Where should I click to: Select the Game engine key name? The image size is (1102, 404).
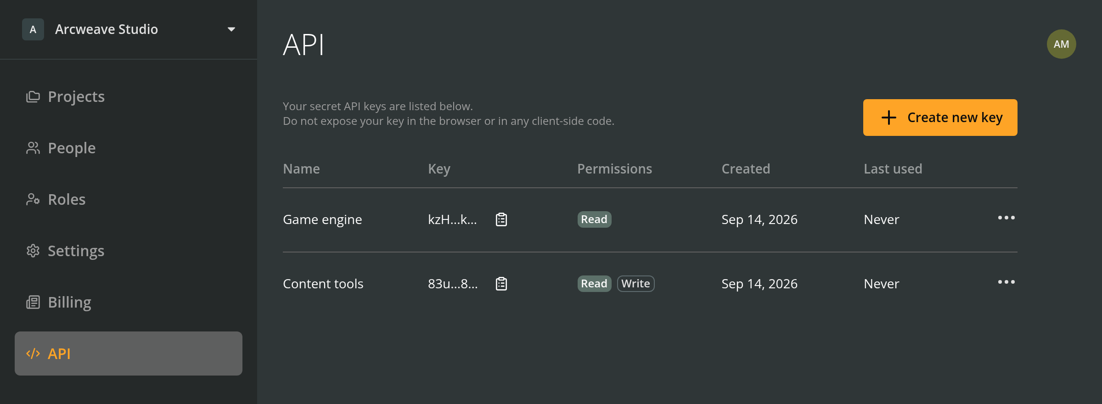[x=322, y=220]
